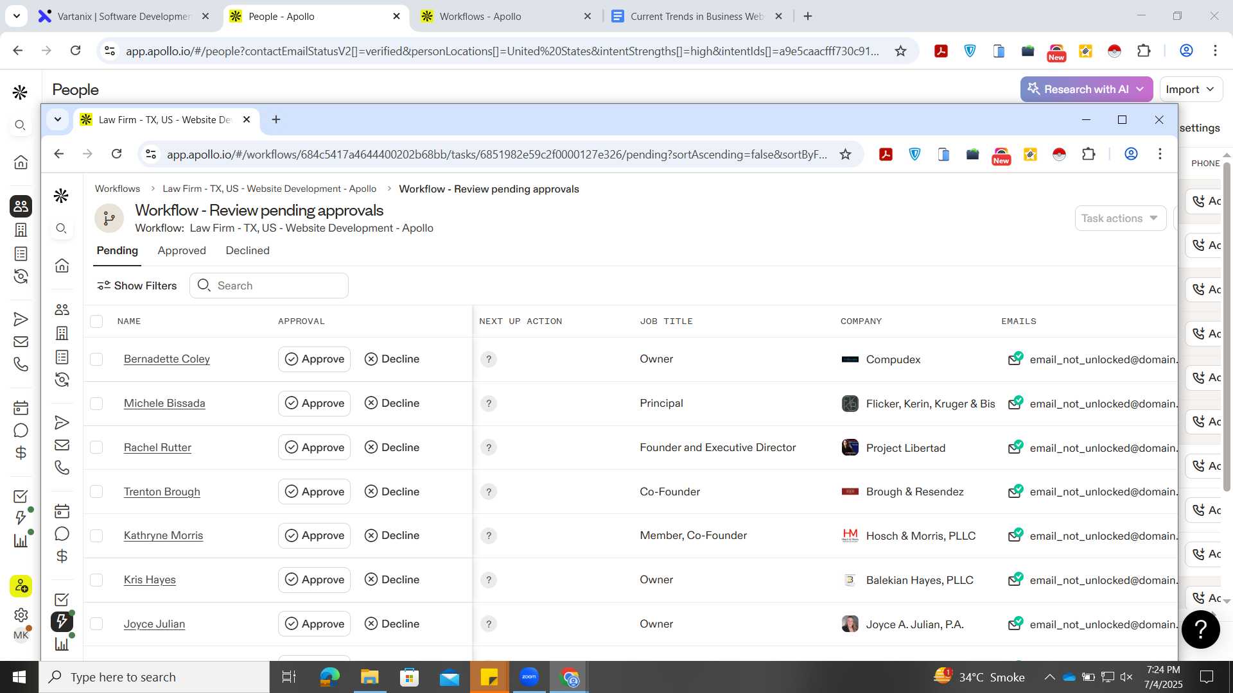This screenshot has height=693, width=1233.
Task: Expand Research with AI dropdown
Action: [x=1086, y=89]
